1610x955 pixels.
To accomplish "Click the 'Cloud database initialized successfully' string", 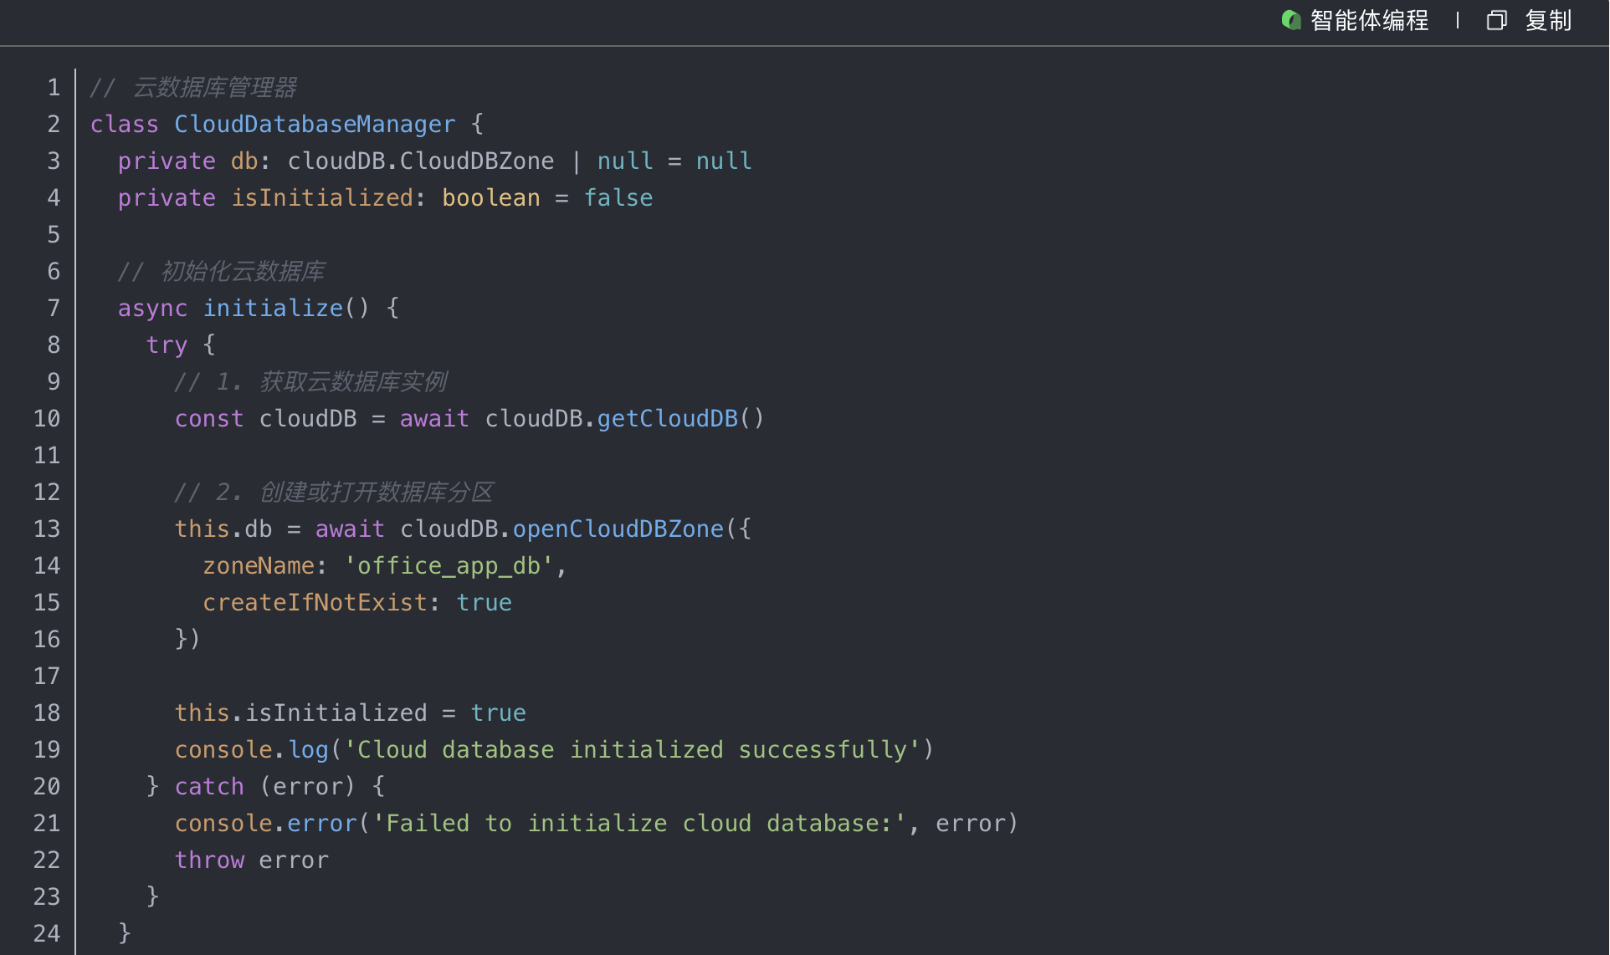I will click(x=633, y=750).
